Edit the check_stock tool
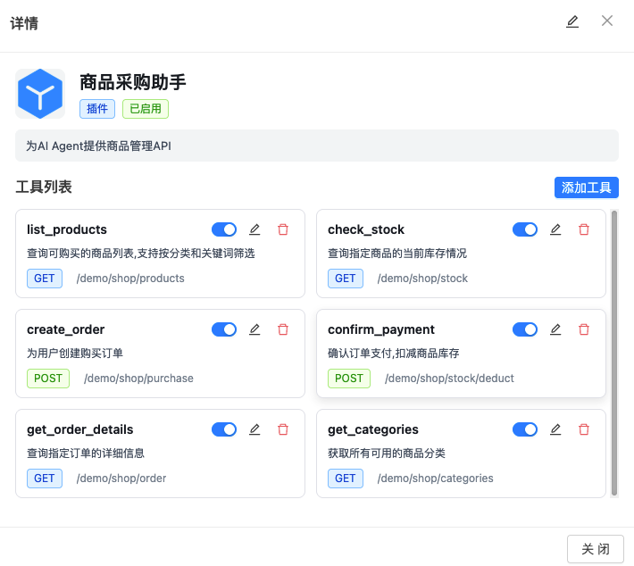 point(555,229)
